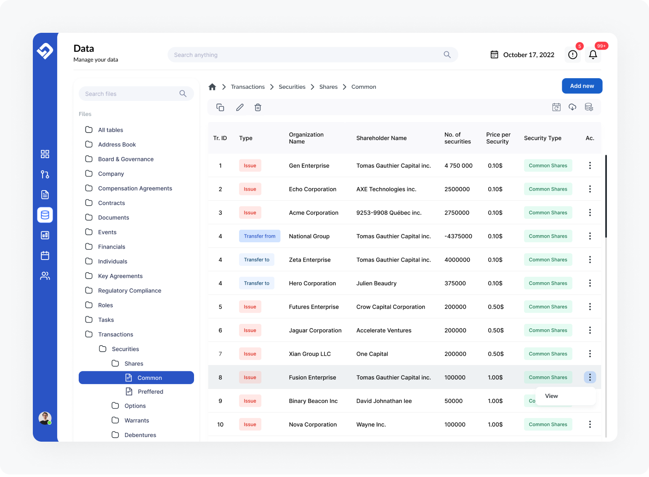
Task: Click the home breadcrumb icon
Action: (212, 87)
